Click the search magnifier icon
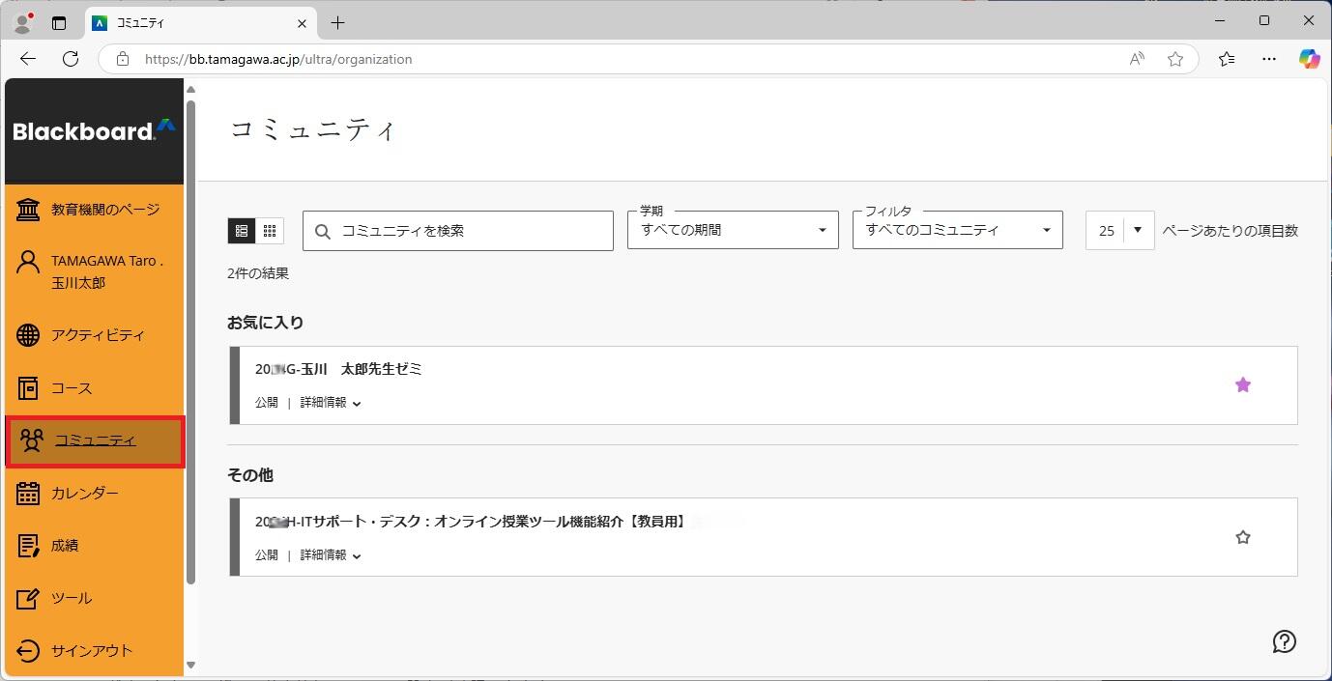Viewport: 1332px width, 681px height. coord(323,232)
